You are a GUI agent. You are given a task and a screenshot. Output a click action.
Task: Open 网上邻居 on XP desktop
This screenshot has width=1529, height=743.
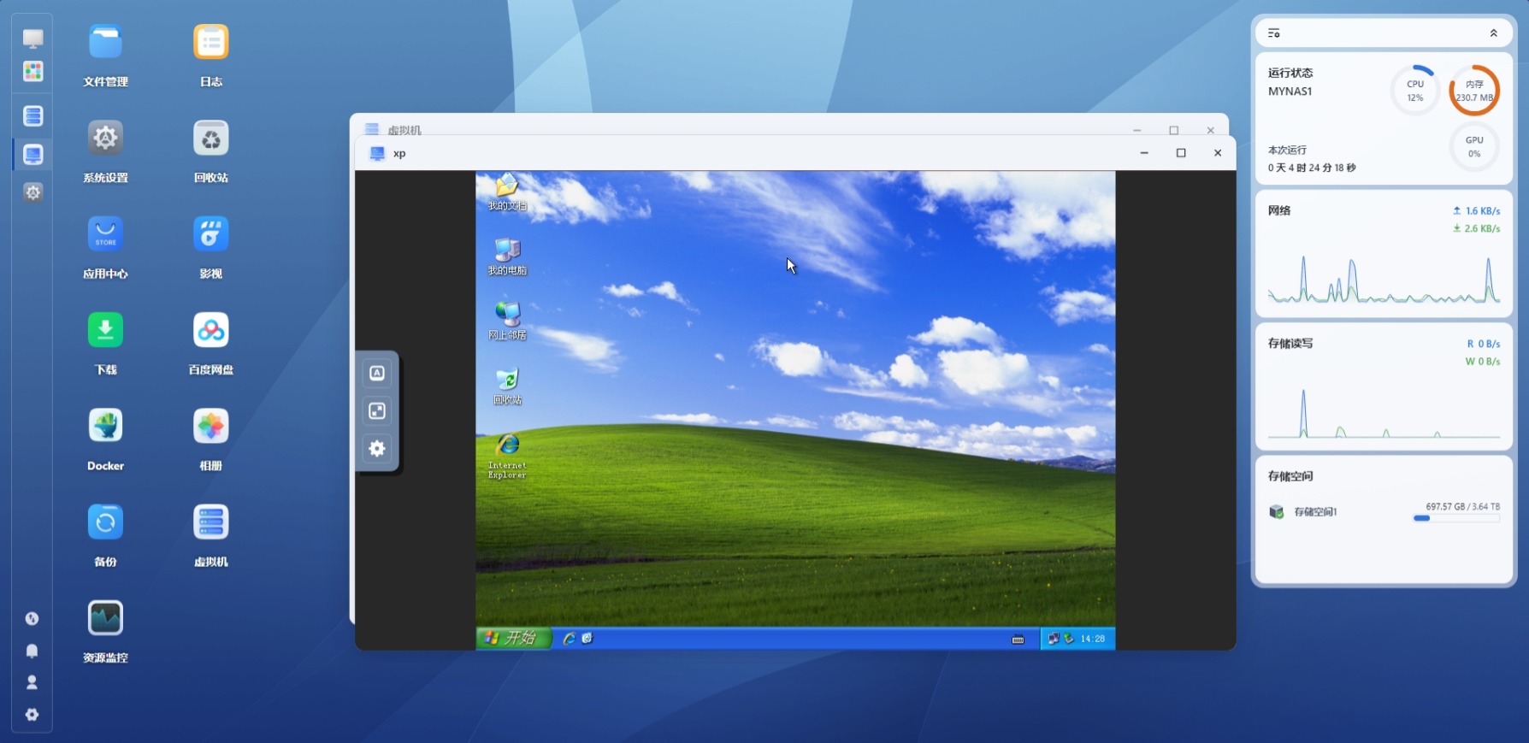507,321
